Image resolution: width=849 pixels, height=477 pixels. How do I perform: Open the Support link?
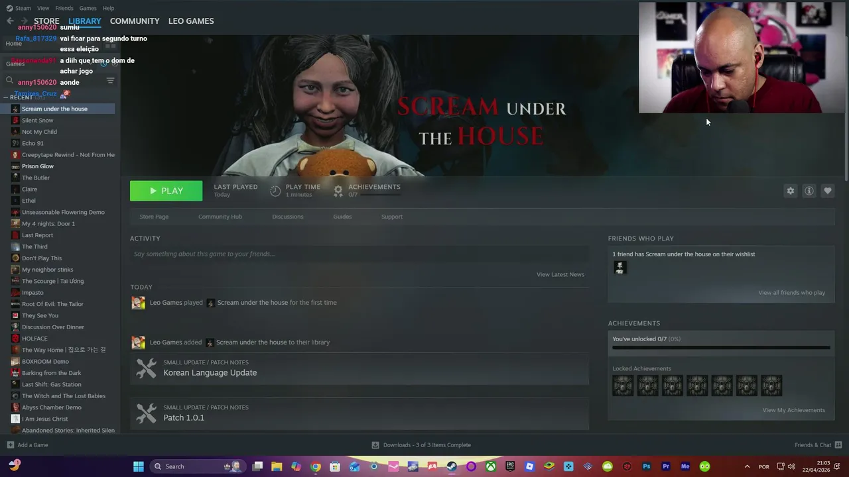point(391,217)
